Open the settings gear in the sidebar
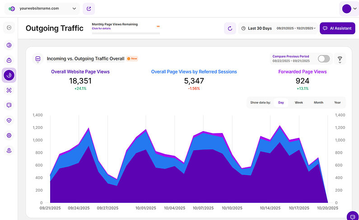Viewport: 359px width, 220px height. (9, 135)
